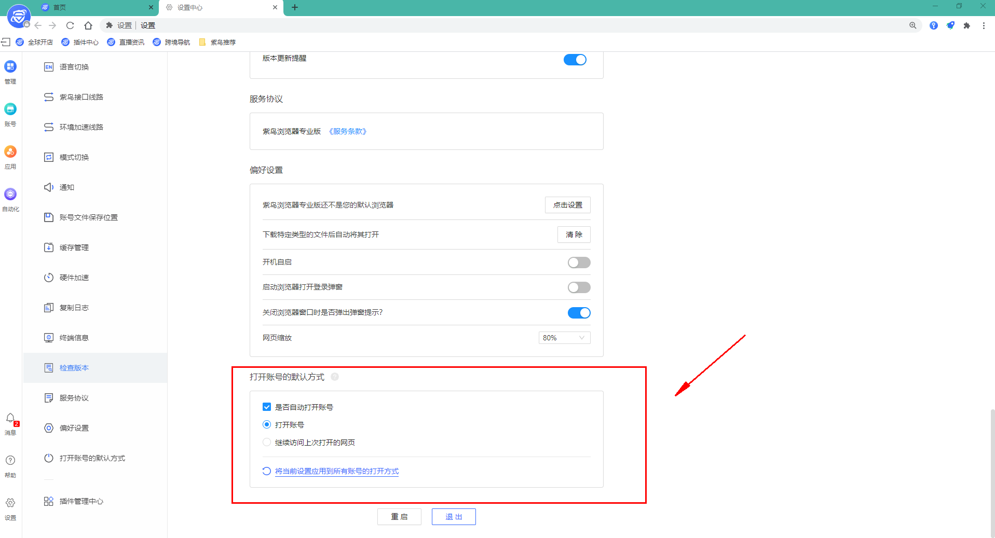Screen dimensions: 995x538
Task: Click the zoom magnifier icon in the toolbar
Action: click(913, 25)
